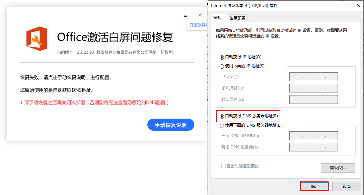Screen dimensions: 364x195
Task: Confirm with the 确定 button
Action: click(314, 186)
